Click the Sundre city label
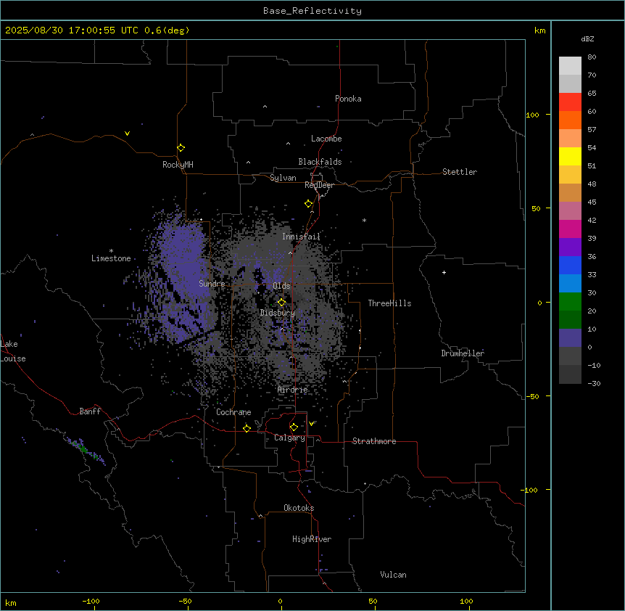 (212, 284)
